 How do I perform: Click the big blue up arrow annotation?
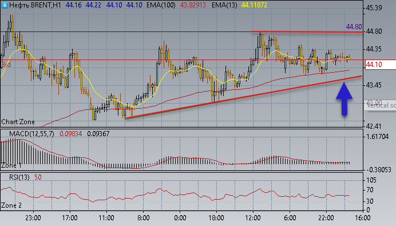pos(344,99)
